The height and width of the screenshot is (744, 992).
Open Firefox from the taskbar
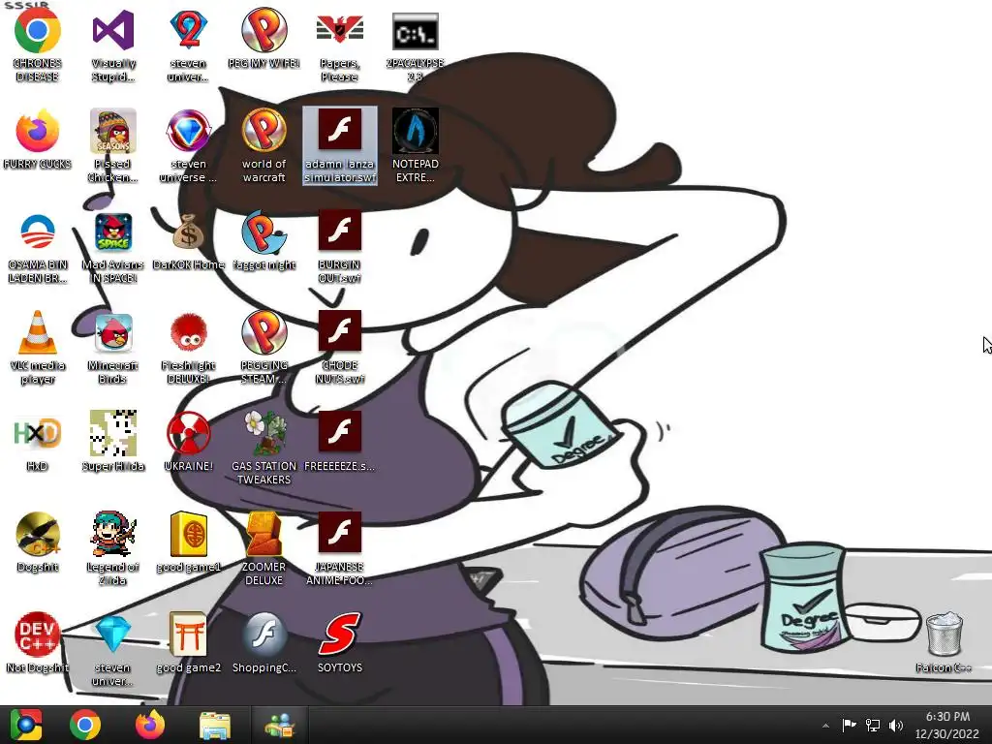click(x=150, y=725)
